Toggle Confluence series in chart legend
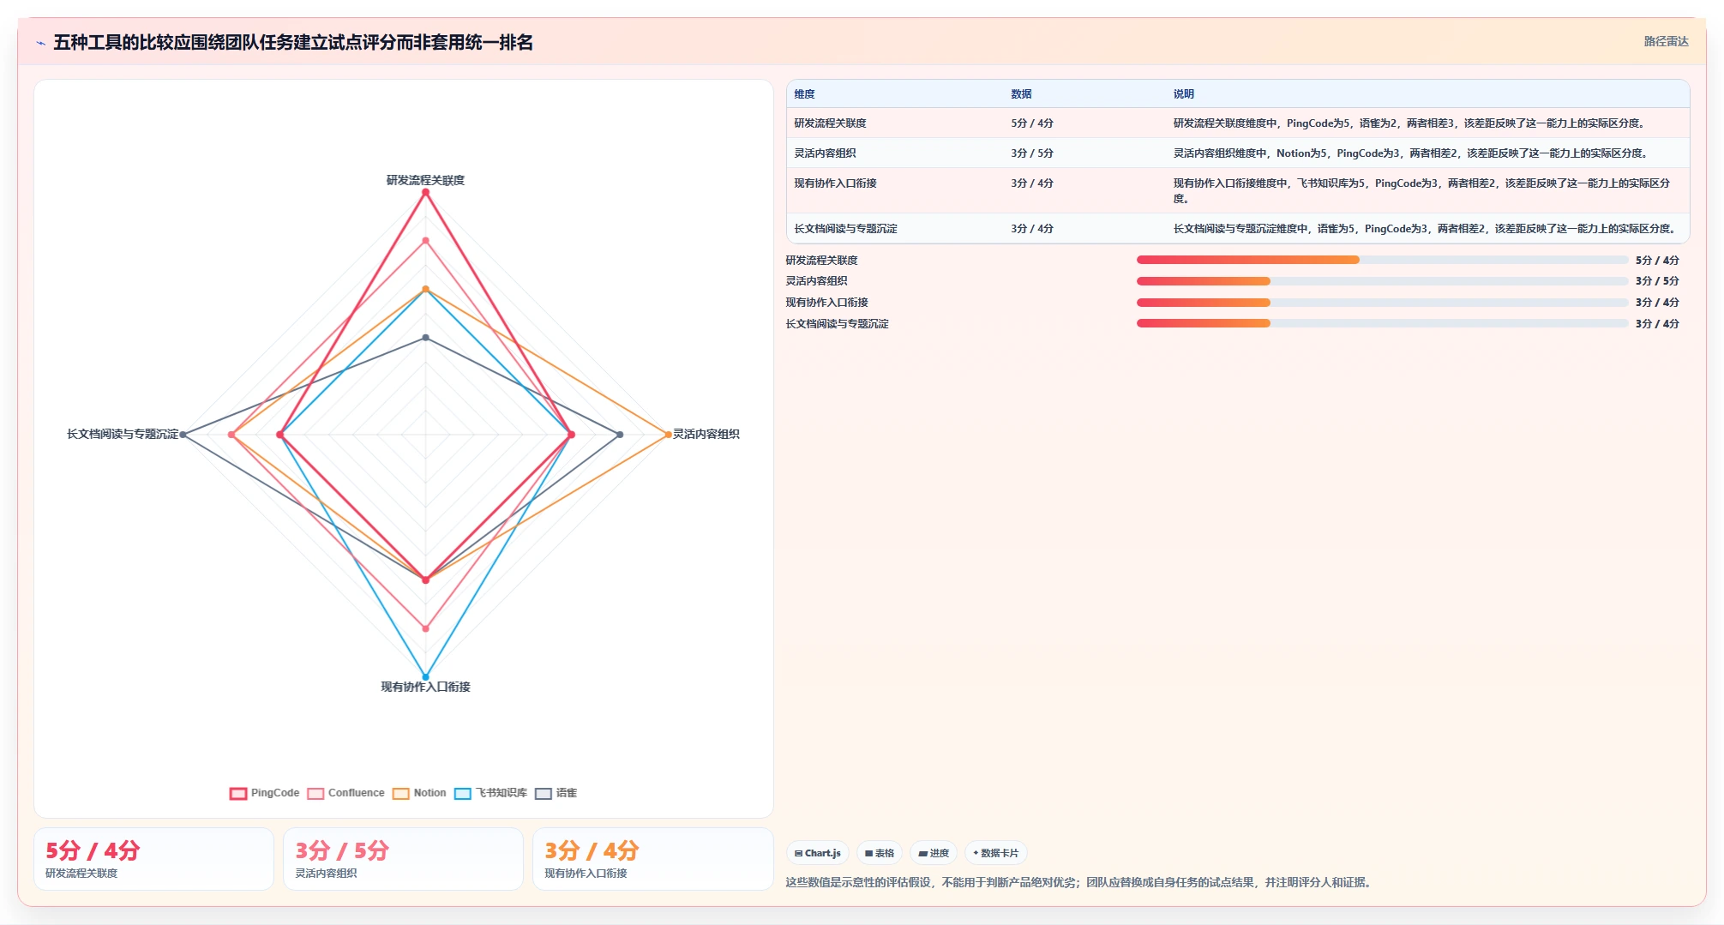1724x925 pixels. coord(346,793)
